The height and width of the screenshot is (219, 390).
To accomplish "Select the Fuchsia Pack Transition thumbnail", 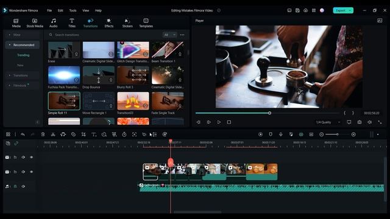I will click(64, 75).
